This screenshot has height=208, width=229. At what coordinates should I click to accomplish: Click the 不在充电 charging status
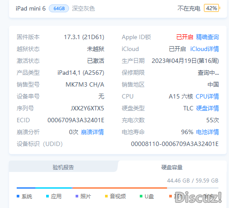point(189,8)
